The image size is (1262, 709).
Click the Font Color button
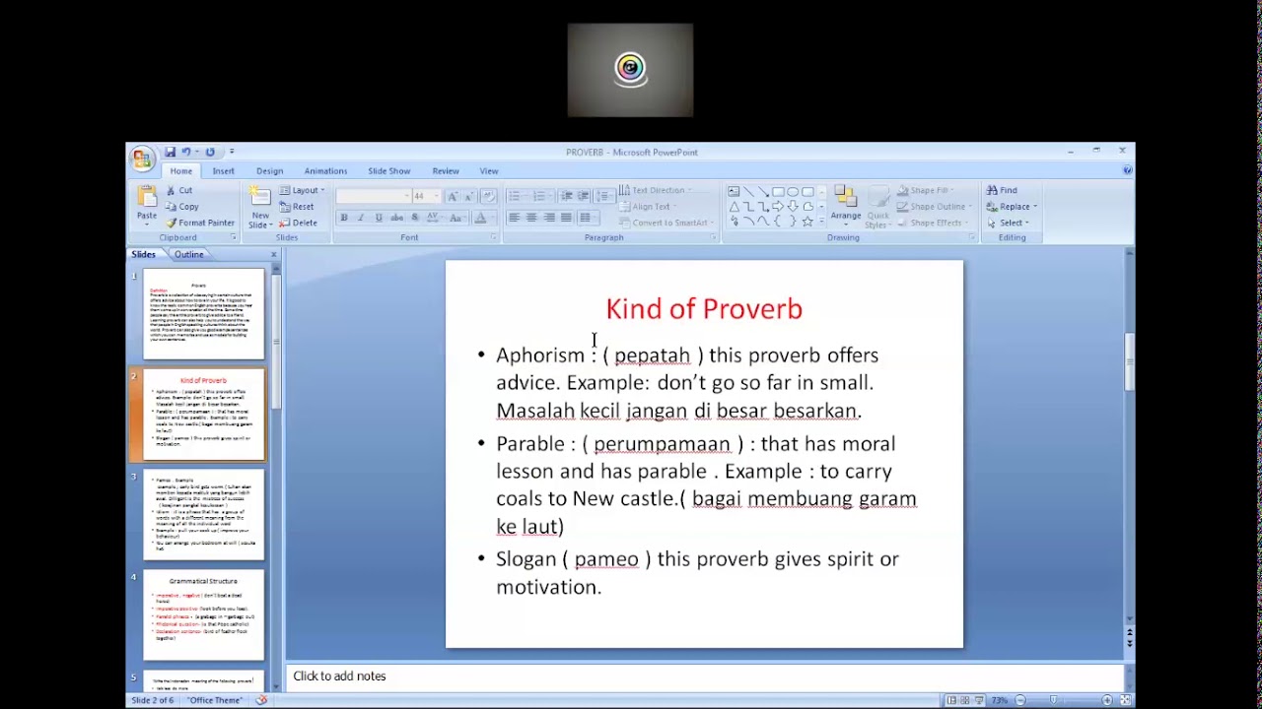click(480, 218)
